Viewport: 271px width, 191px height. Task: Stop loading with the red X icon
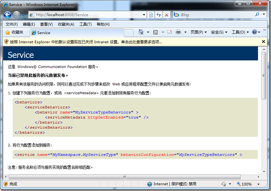pyautogui.click(x=167, y=15)
